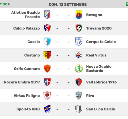Click the Grifo Cannara orange crest
The width and height of the screenshot is (128, 119).
tap(47, 69)
